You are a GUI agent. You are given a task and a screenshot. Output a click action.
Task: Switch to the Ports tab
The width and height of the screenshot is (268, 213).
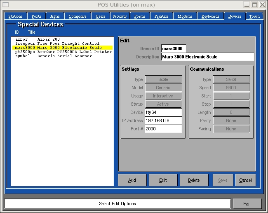tap(36, 16)
